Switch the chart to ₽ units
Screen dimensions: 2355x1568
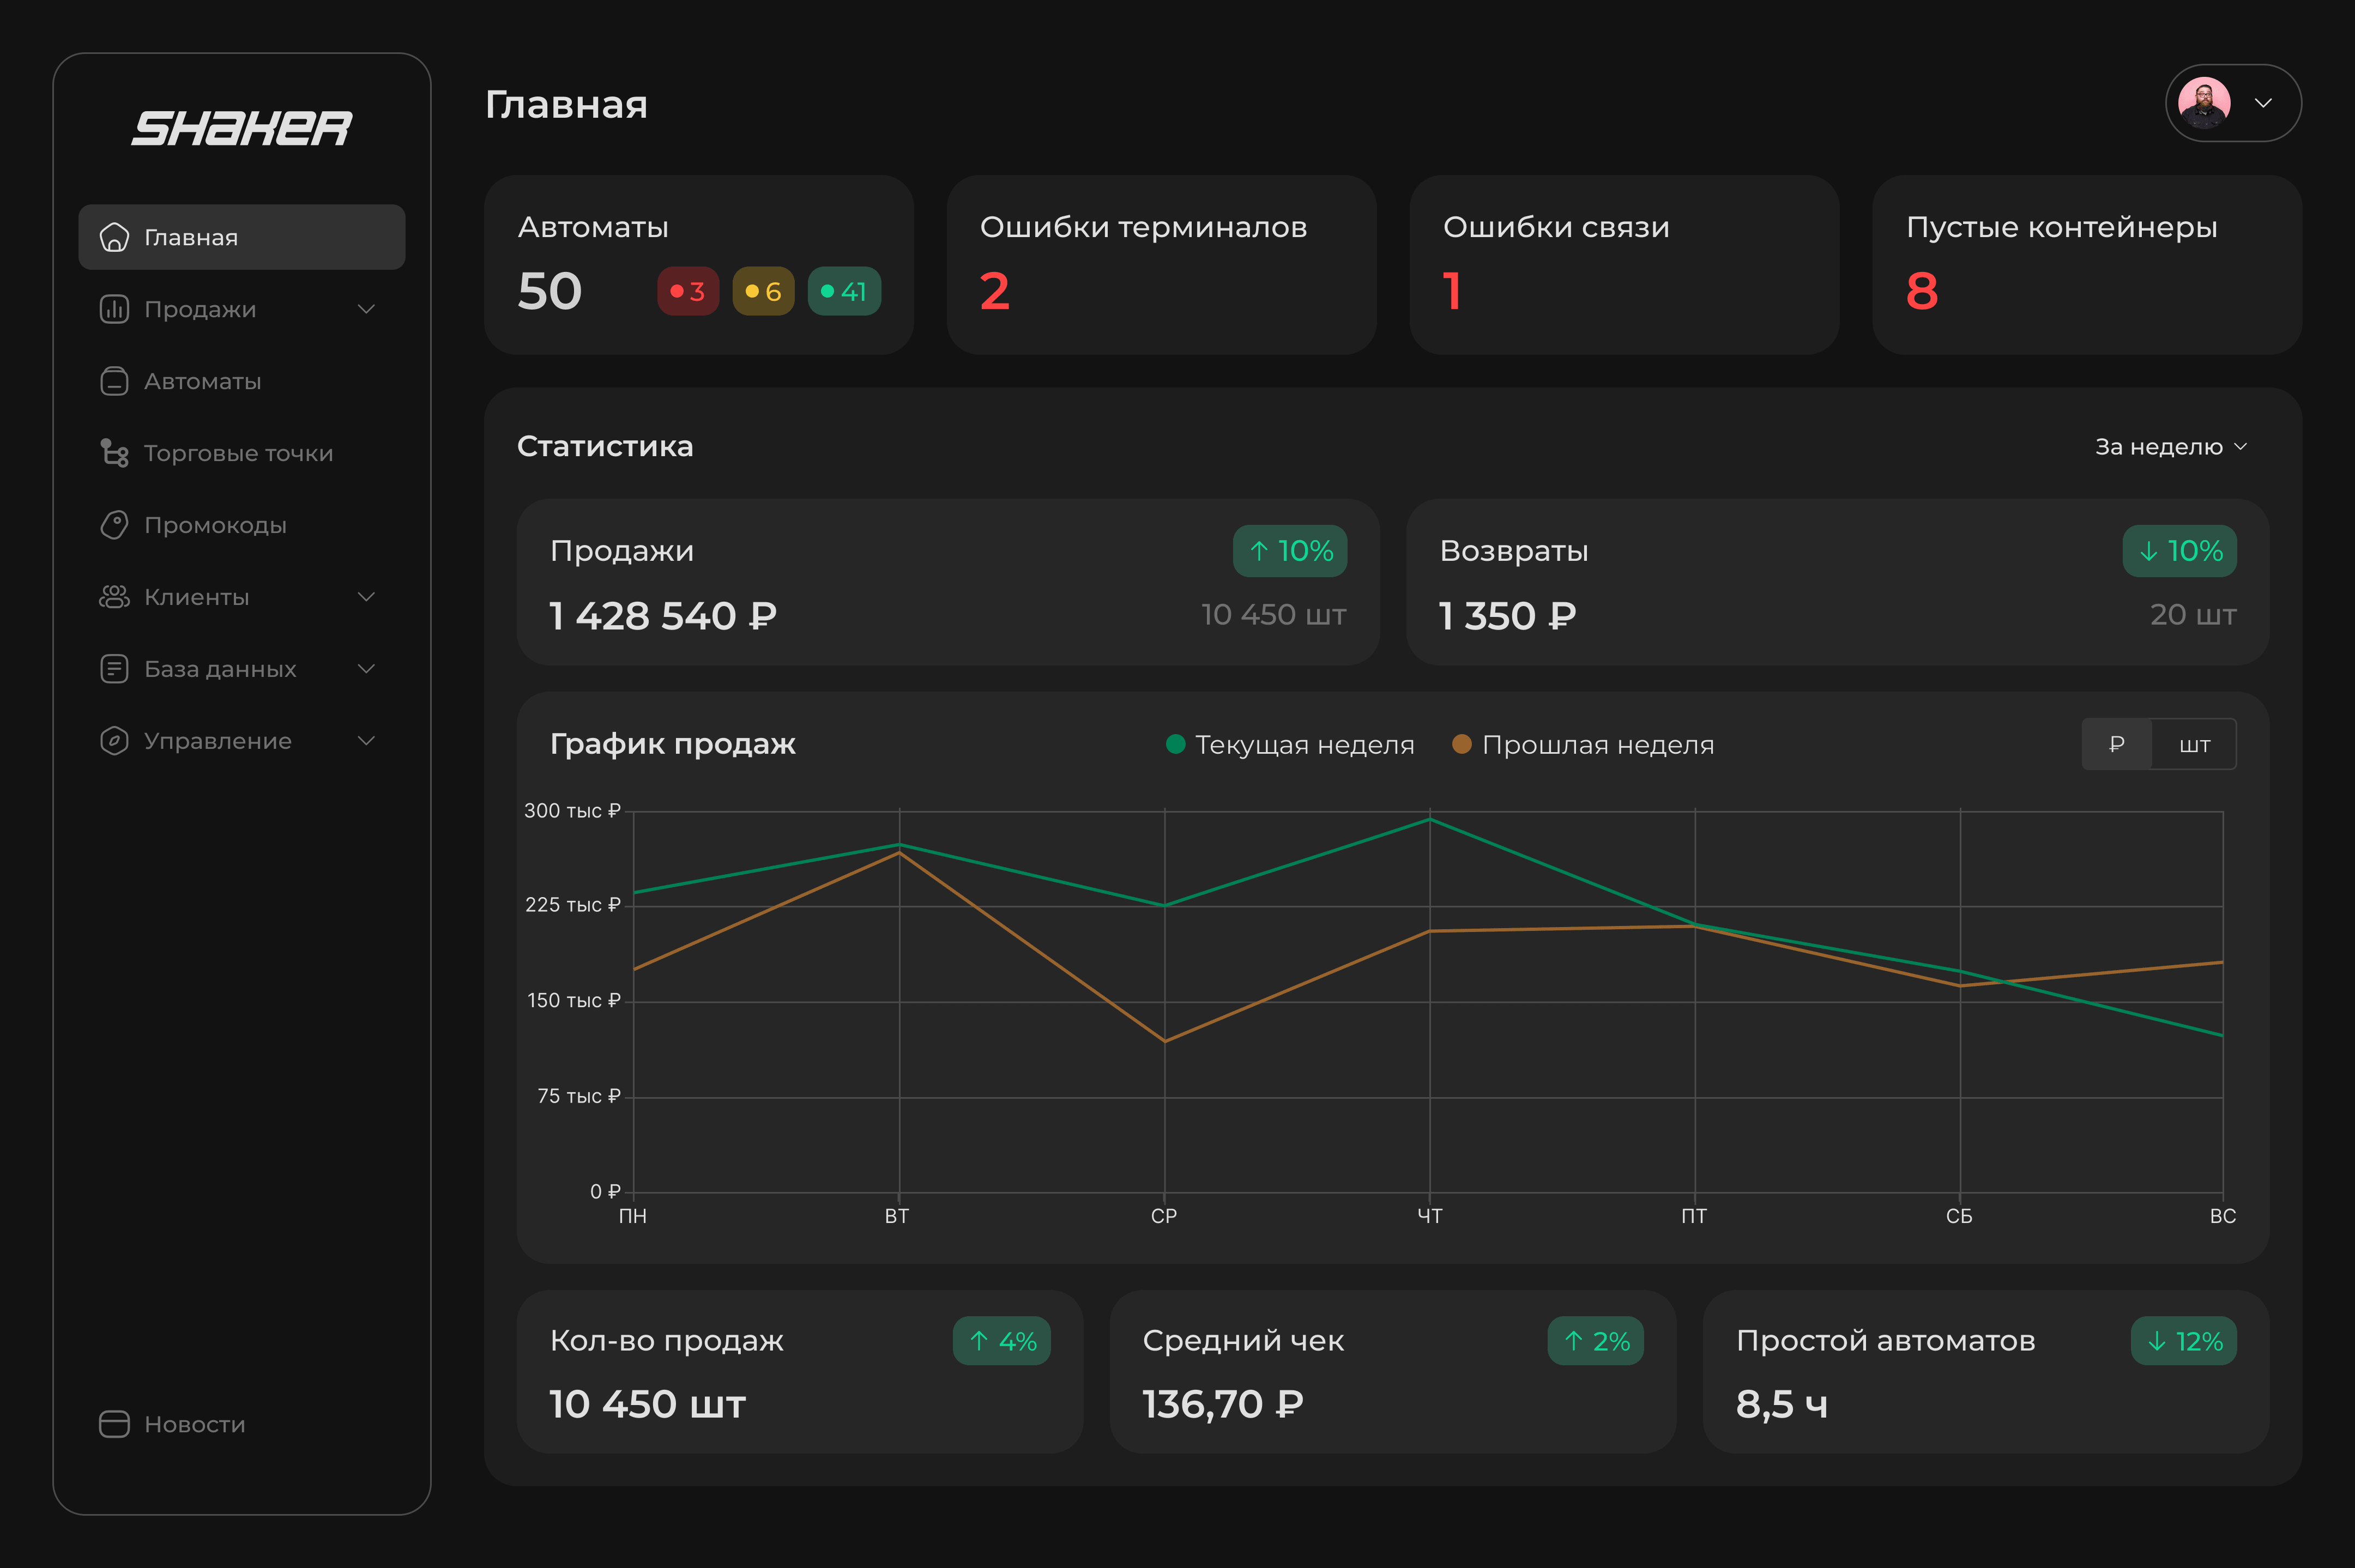tap(2116, 744)
